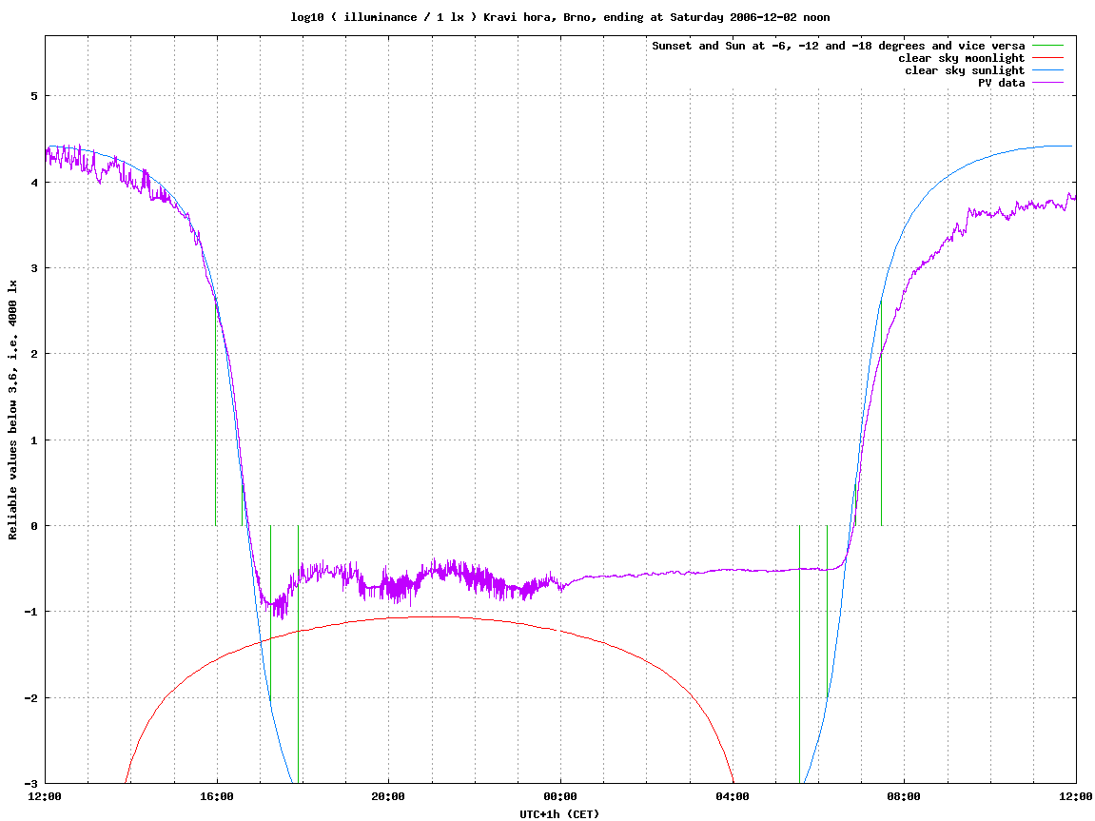
Task: Select the 'clear sky sunlight' legend label
Action: [965, 70]
